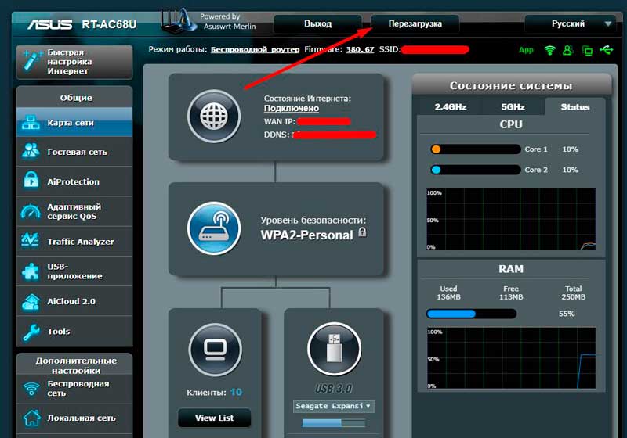
Task: Select the USB 3.0 drive icon
Action: (335, 349)
